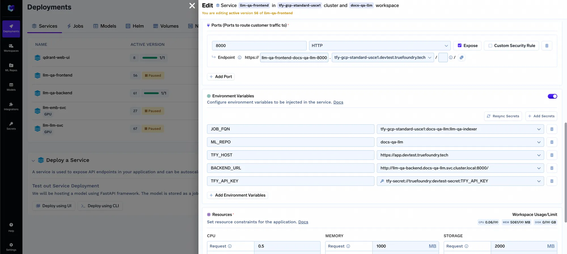The image size is (567, 254).
Task: Click the Add Port button
Action: coord(221,77)
